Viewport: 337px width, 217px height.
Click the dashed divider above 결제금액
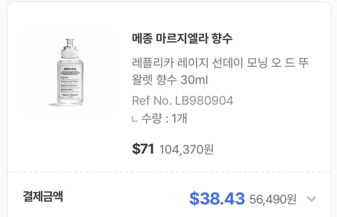click(168, 172)
